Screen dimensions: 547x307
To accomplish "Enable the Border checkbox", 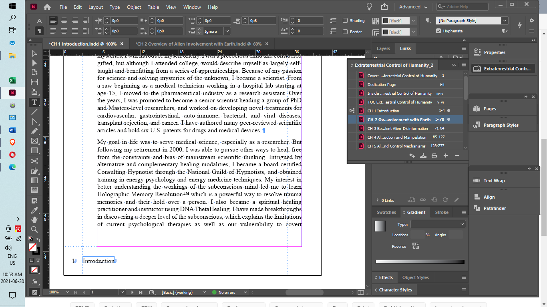I will point(345,32).
